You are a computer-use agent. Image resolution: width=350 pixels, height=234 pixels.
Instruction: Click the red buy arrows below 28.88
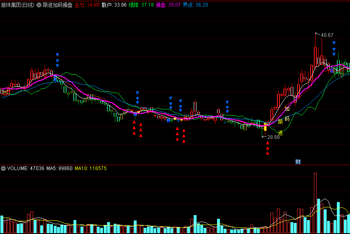click(268, 148)
